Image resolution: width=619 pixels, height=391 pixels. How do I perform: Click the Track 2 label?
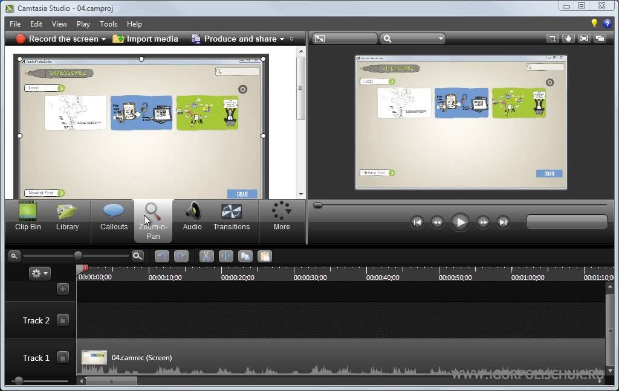36,320
